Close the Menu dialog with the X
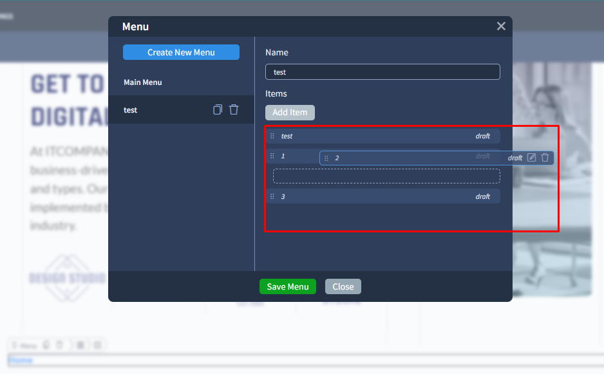 [x=501, y=26]
